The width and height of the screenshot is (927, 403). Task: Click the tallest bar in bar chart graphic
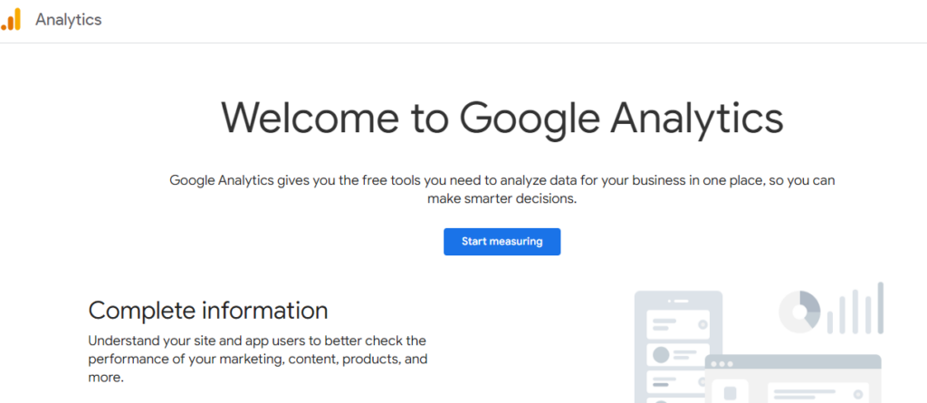click(880, 308)
